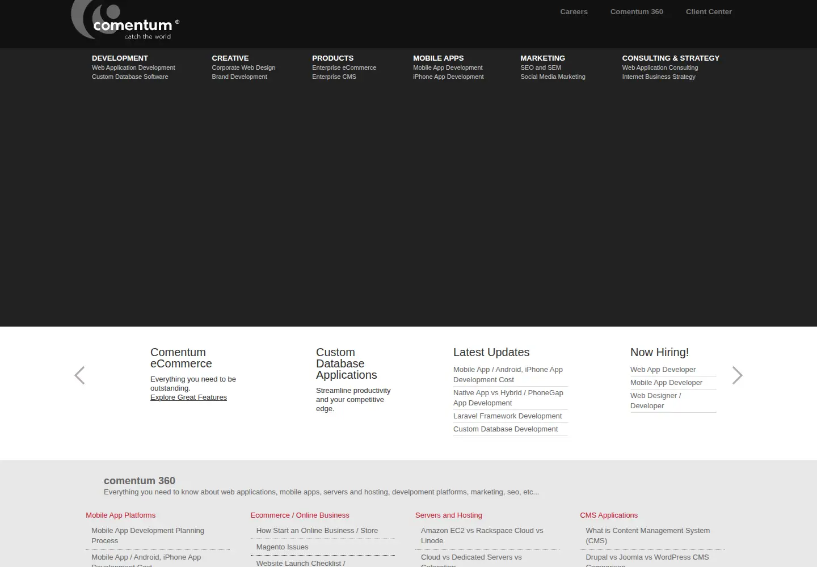Image resolution: width=817 pixels, height=567 pixels.
Task: Select Social Media Marketing link
Action: coord(553,77)
